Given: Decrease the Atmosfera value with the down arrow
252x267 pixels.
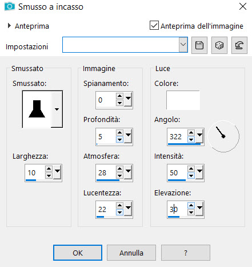Looking at the screenshot, I should (119, 176).
